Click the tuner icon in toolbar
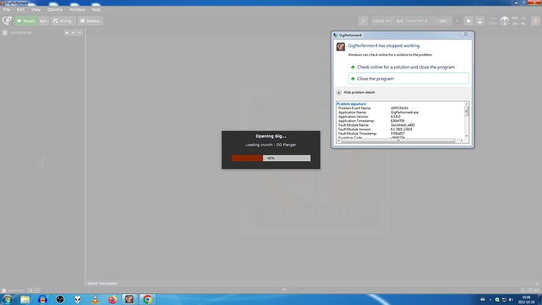This screenshot has width=542, height=305. point(363,21)
